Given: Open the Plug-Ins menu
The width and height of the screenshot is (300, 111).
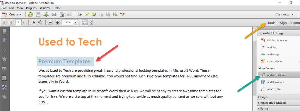Looking at the screenshot, I should pyautogui.click(x=32, y=8).
